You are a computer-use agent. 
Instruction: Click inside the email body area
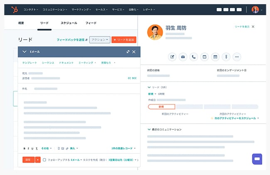pos(79,119)
